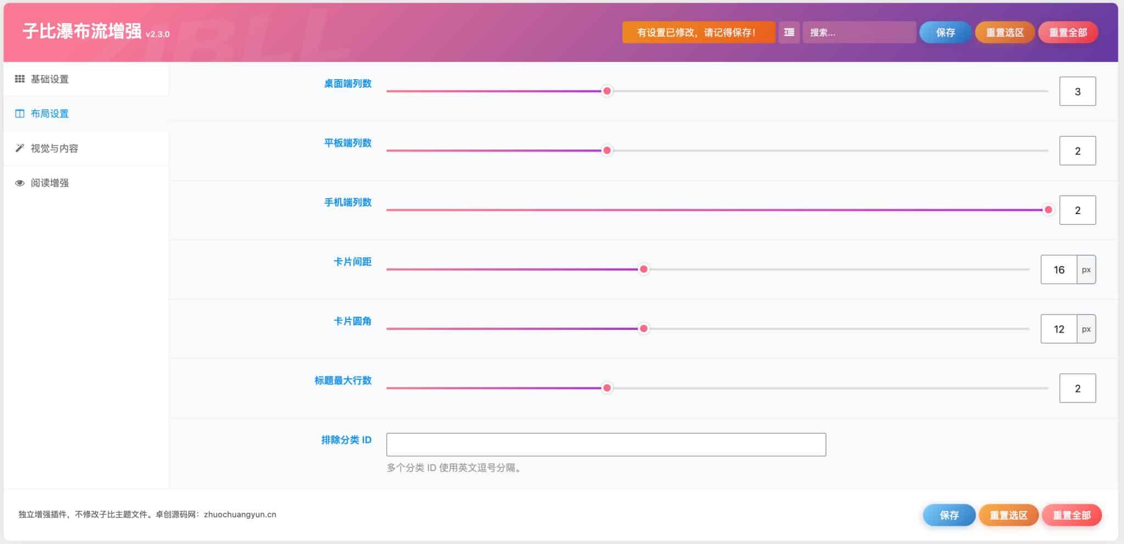Click the 布局设置 columns icon
The width and height of the screenshot is (1124, 544).
[x=20, y=114]
